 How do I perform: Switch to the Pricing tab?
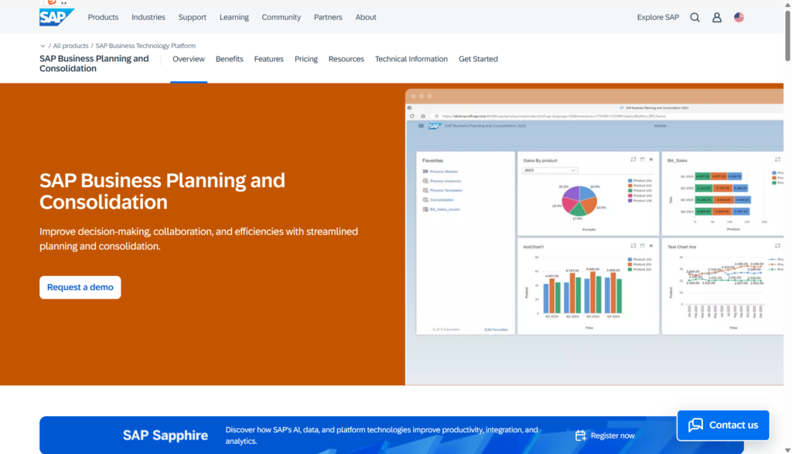(306, 59)
